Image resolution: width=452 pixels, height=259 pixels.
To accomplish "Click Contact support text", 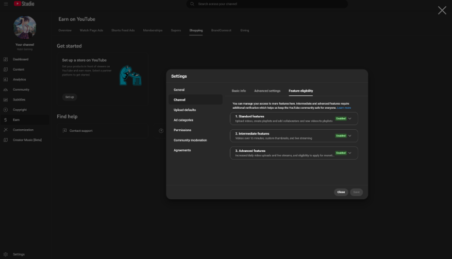I will 81,131.
